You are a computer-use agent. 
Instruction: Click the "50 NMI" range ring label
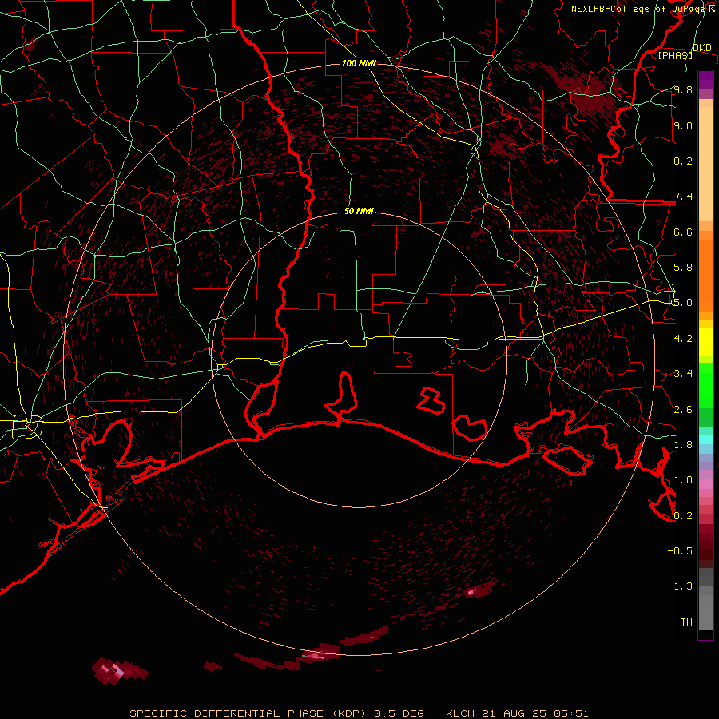[359, 212]
